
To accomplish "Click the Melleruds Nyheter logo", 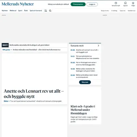I will click(18, 4).
